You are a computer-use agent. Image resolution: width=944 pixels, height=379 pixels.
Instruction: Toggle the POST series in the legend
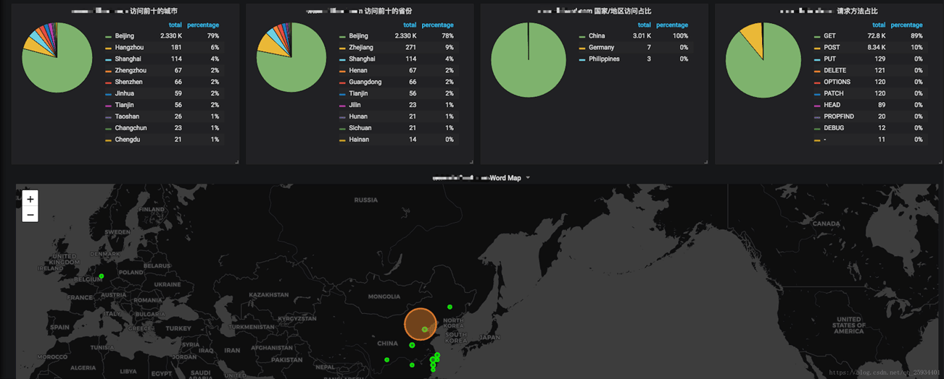point(832,48)
